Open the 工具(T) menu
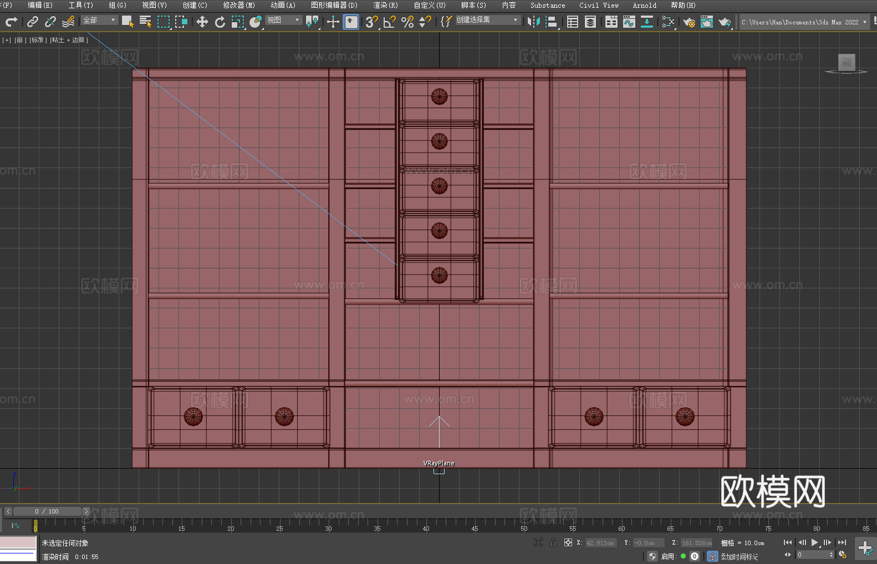The image size is (877, 564). click(x=80, y=5)
